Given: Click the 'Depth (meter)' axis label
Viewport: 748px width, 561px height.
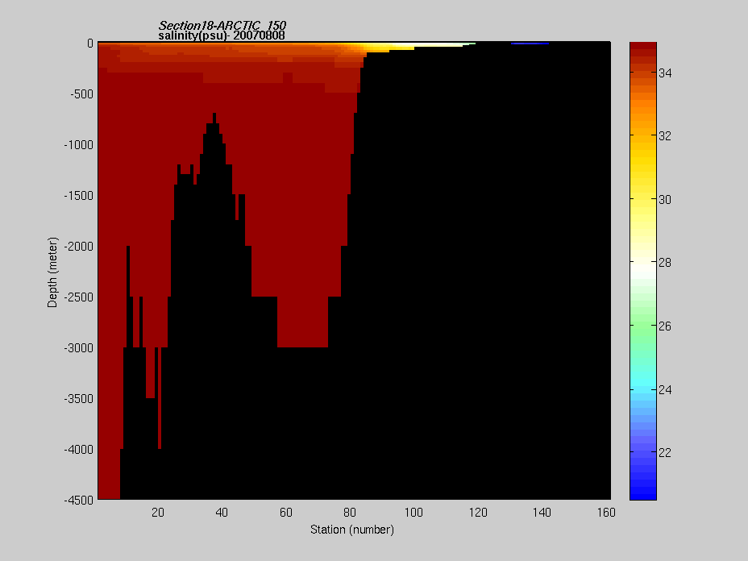Looking at the screenshot, I should tap(52, 272).
